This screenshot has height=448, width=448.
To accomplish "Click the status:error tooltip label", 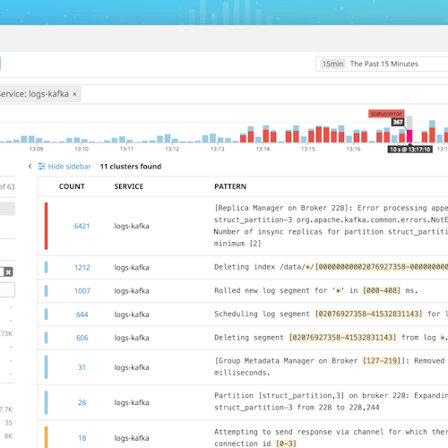I will tap(386, 114).
